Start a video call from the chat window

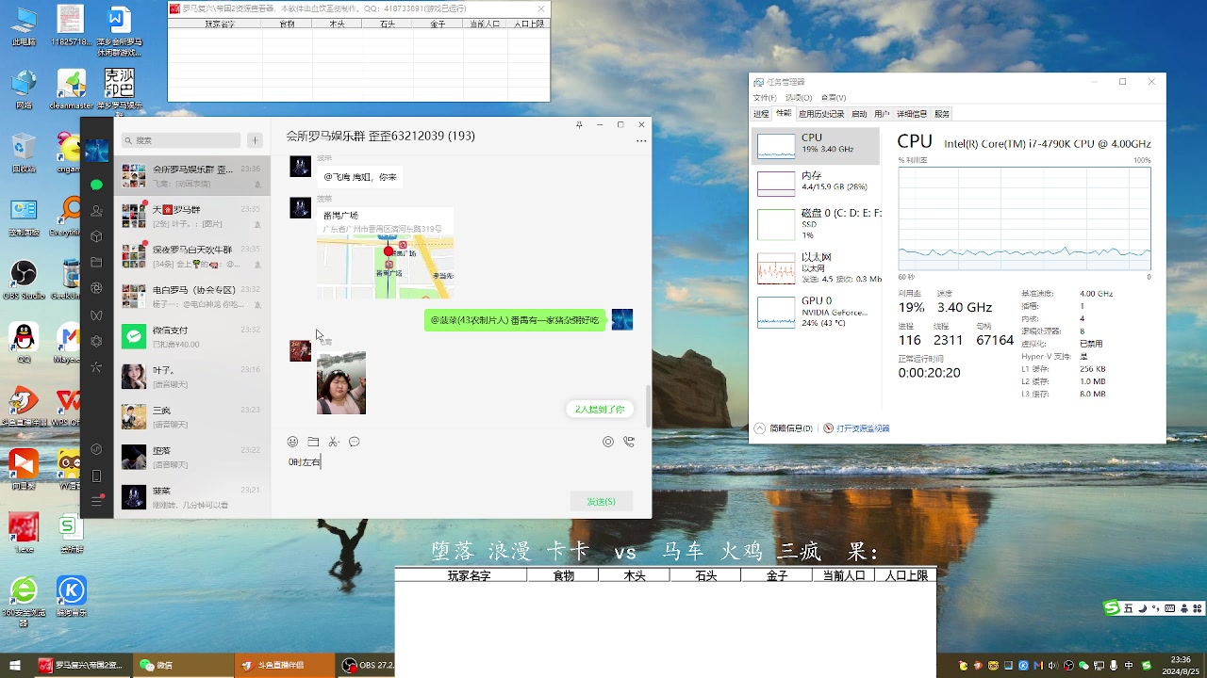coord(629,441)
